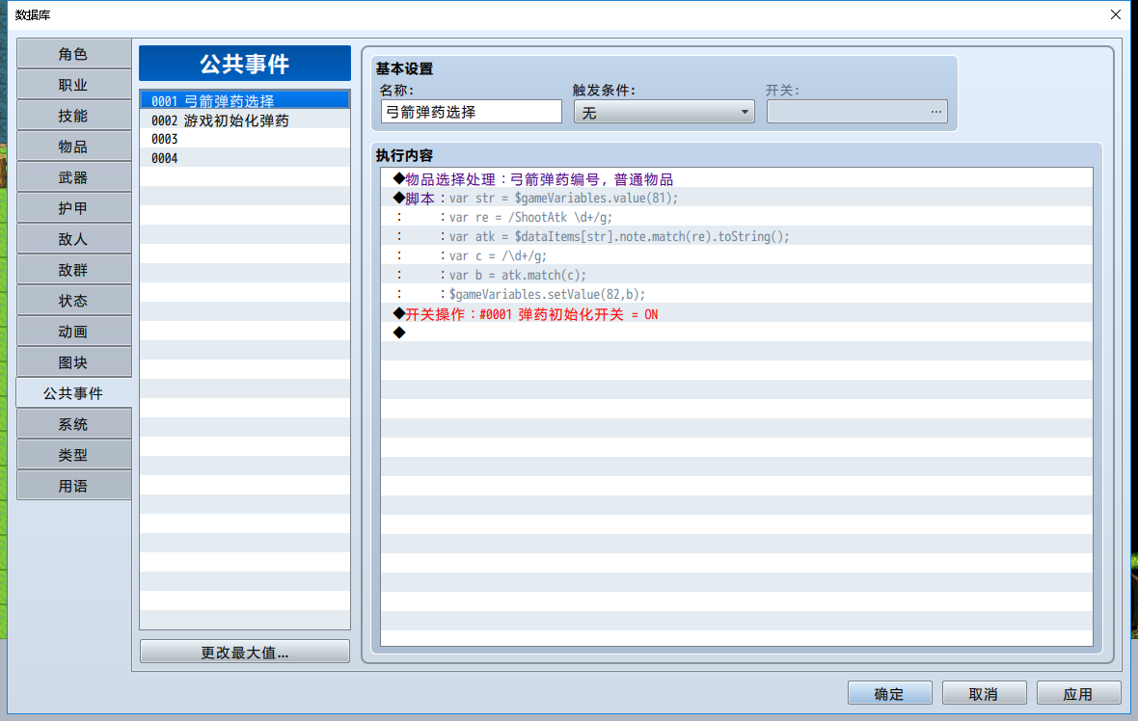Image resolution: width=1138 pixels, height=721 pixels.
Task: Select the script line var c = /\d+/g
Action: 737,256
